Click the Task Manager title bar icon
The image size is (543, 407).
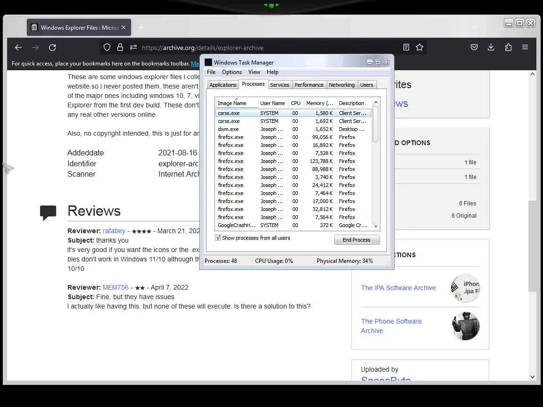[x=208, y=62]
